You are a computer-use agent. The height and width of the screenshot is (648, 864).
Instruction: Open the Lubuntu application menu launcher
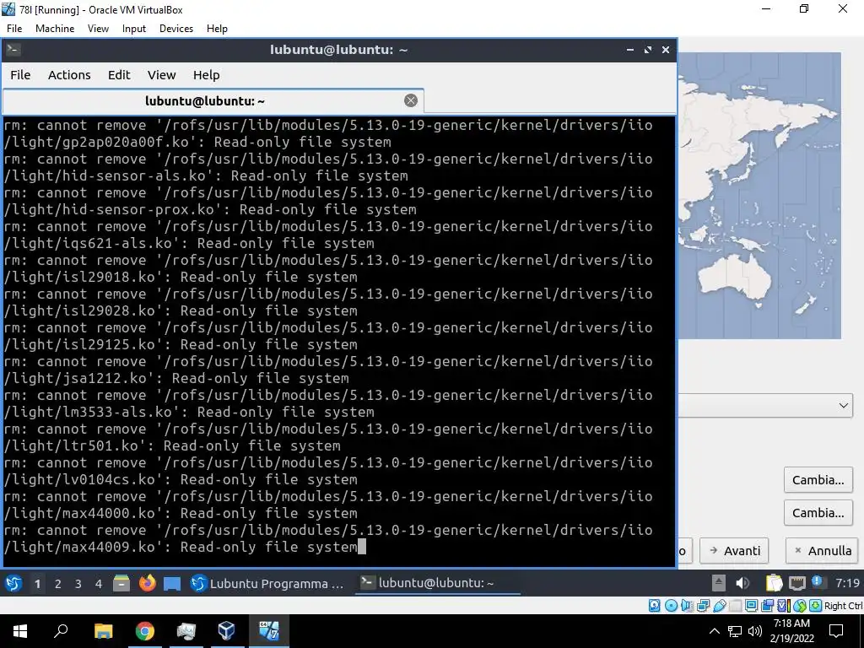point(13,583)
